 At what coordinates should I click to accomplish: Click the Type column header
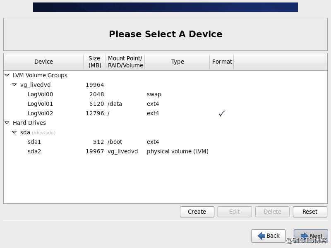tap(177, 62)
